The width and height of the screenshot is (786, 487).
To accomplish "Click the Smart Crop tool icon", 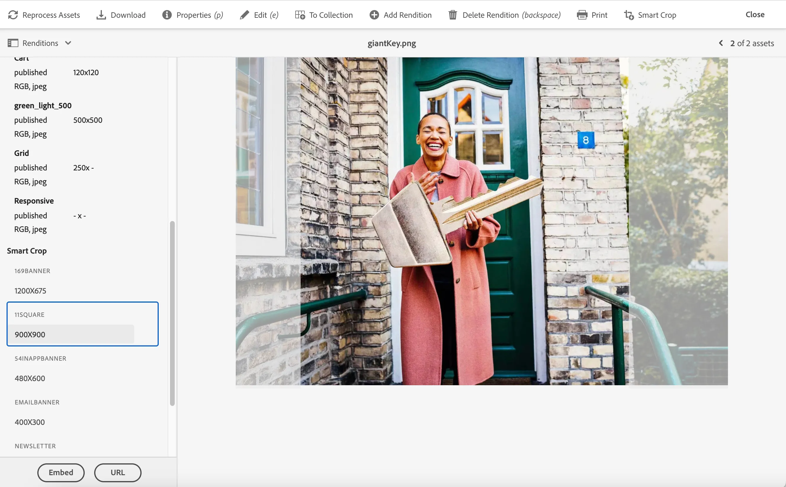I will pos(629,15).
